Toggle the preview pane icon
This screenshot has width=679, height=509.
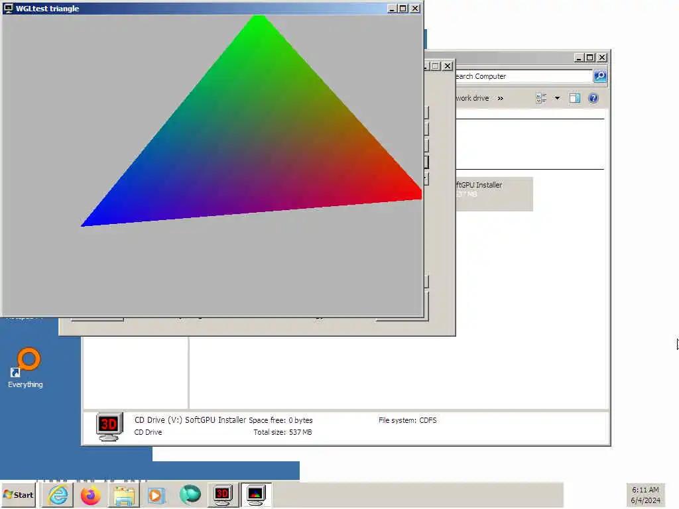coord(575,98)
